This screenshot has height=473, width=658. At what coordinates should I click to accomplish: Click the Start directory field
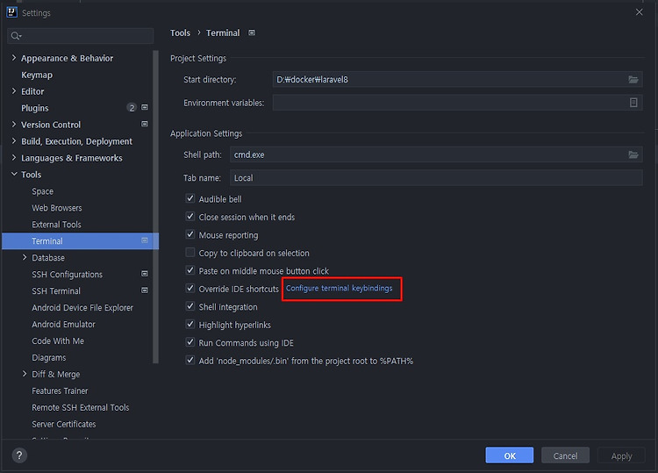[457, 79]
